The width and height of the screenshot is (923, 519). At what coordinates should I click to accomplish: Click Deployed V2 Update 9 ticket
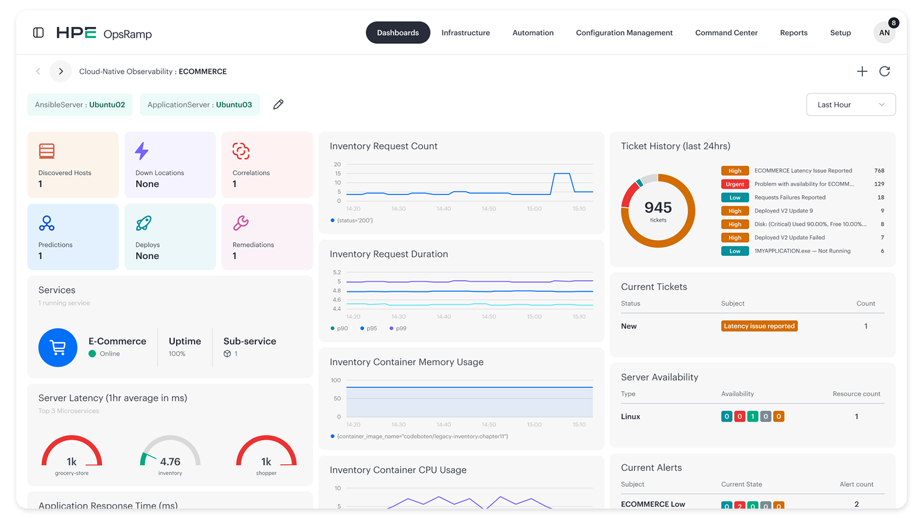783,210
